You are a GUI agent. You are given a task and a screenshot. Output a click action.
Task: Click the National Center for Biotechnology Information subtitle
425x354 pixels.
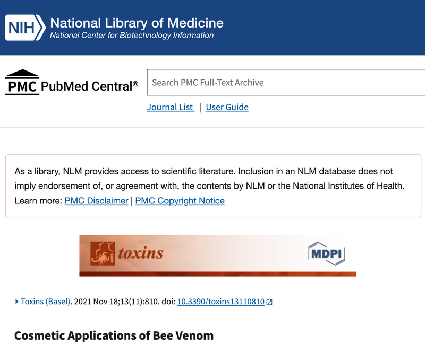point(131,36)
